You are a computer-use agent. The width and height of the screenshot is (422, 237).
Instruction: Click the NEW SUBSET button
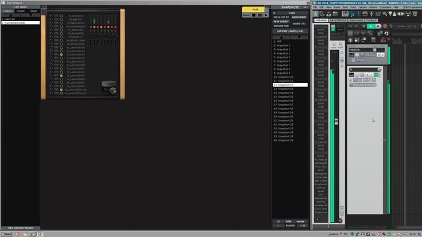coord(281,22)
